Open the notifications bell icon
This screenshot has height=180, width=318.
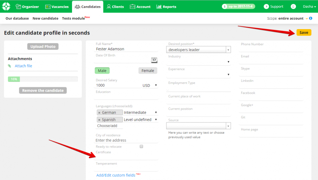293,6
